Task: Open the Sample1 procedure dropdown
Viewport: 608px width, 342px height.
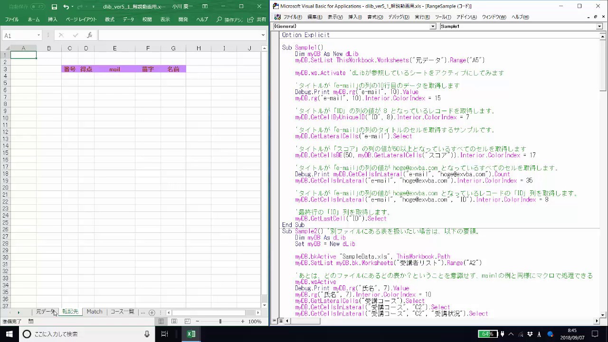Action: pyautogui.click(x=599, y=26)
